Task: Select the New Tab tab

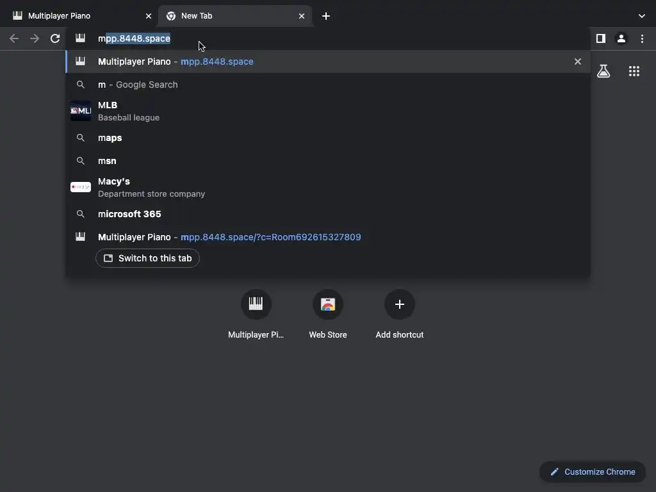Action: [234, 16]
